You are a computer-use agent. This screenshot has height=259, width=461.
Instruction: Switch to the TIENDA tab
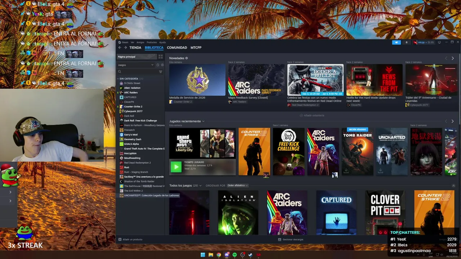click(x=135, y=47)
